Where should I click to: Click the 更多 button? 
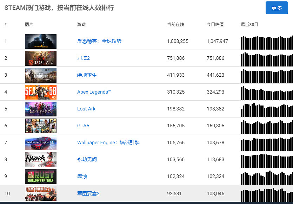[x=277, y=8]
